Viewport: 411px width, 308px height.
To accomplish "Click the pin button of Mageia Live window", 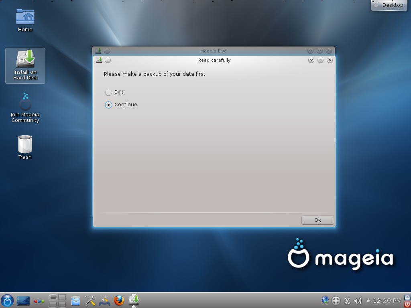I will pos(107,51).
